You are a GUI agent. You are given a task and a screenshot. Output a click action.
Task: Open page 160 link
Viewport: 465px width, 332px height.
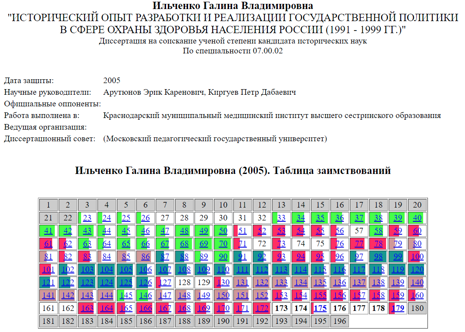click(417, 295)
